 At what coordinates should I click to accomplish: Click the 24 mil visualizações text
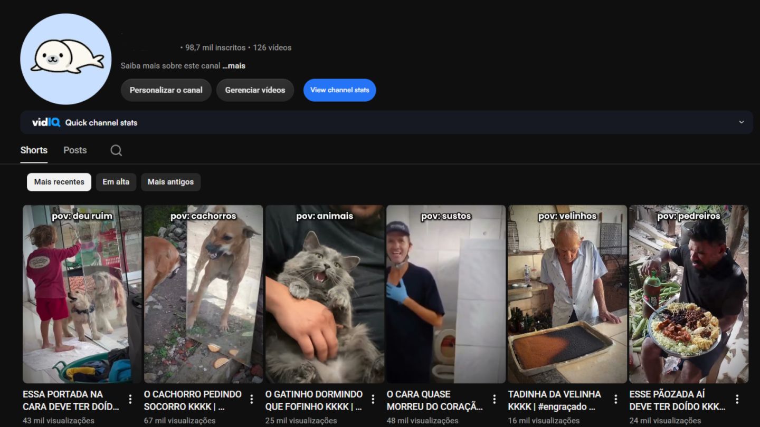pos(666,421)
